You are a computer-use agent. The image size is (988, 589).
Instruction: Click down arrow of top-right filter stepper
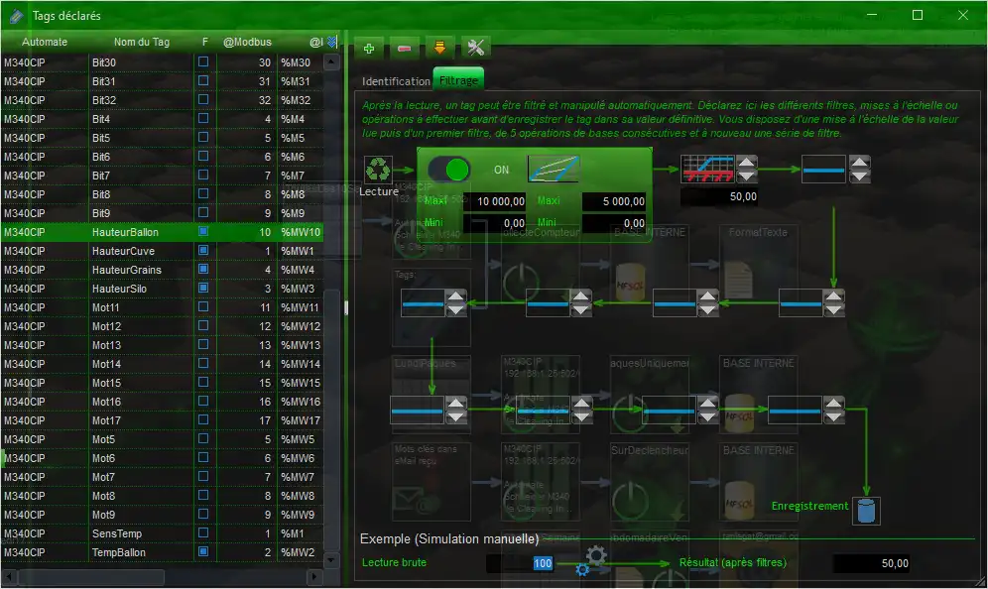(x=860, y=177)
